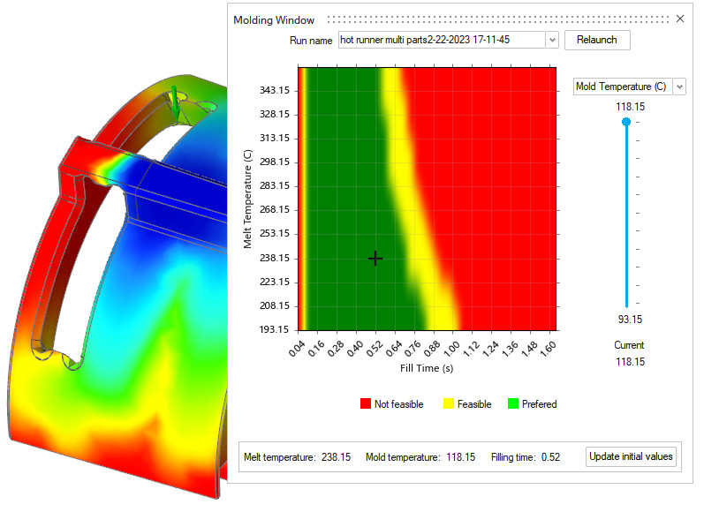Click the black crosshair marker in the plot
This screenshot has height=512, width=704.
point(375,258)
